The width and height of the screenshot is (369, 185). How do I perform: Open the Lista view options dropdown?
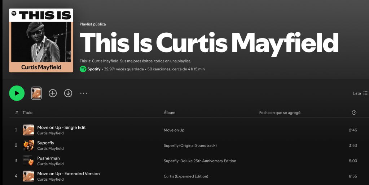tap(360, 93)
